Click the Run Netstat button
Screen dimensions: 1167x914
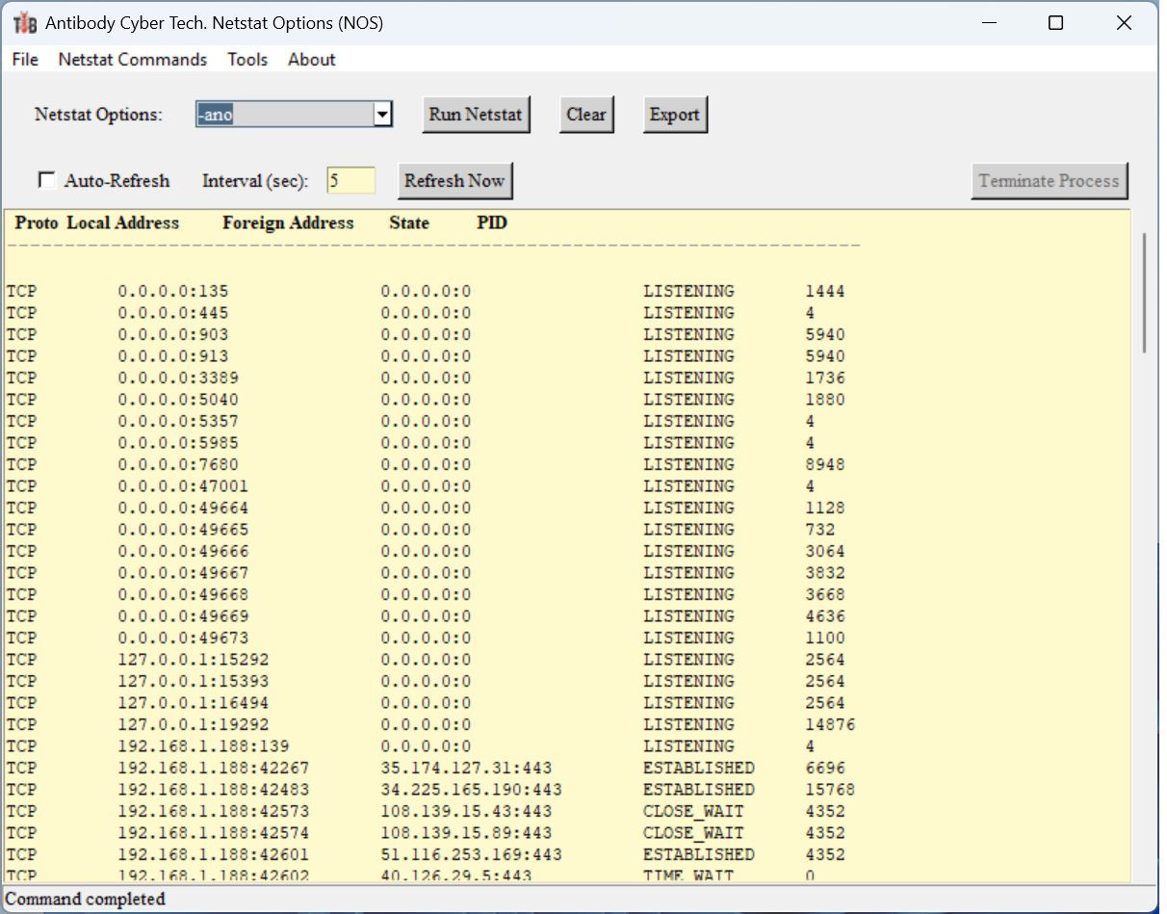tap(476, 115)
